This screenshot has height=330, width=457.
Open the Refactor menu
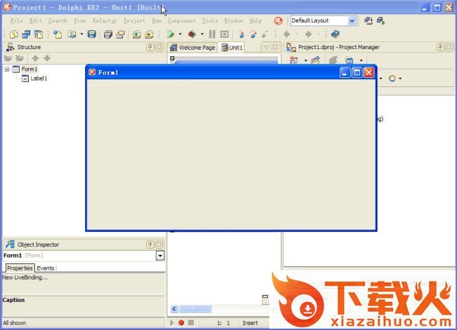[105, 20]
